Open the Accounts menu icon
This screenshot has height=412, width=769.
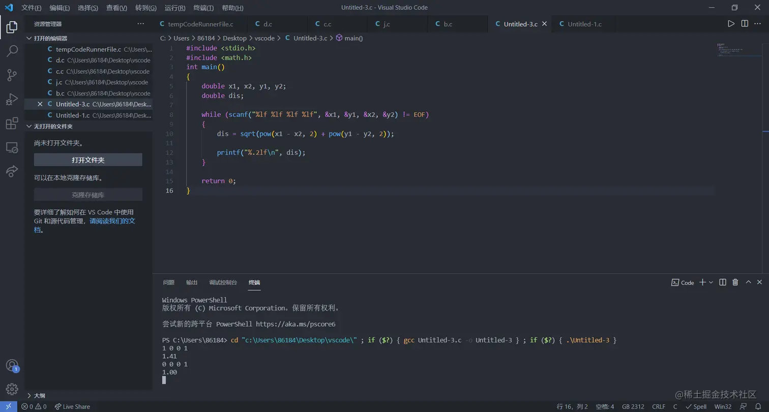(12, 365)
